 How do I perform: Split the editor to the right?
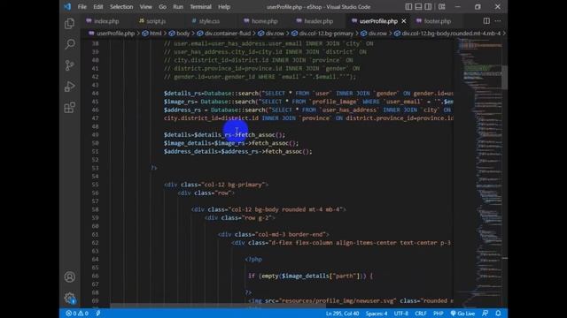point(486,21)
